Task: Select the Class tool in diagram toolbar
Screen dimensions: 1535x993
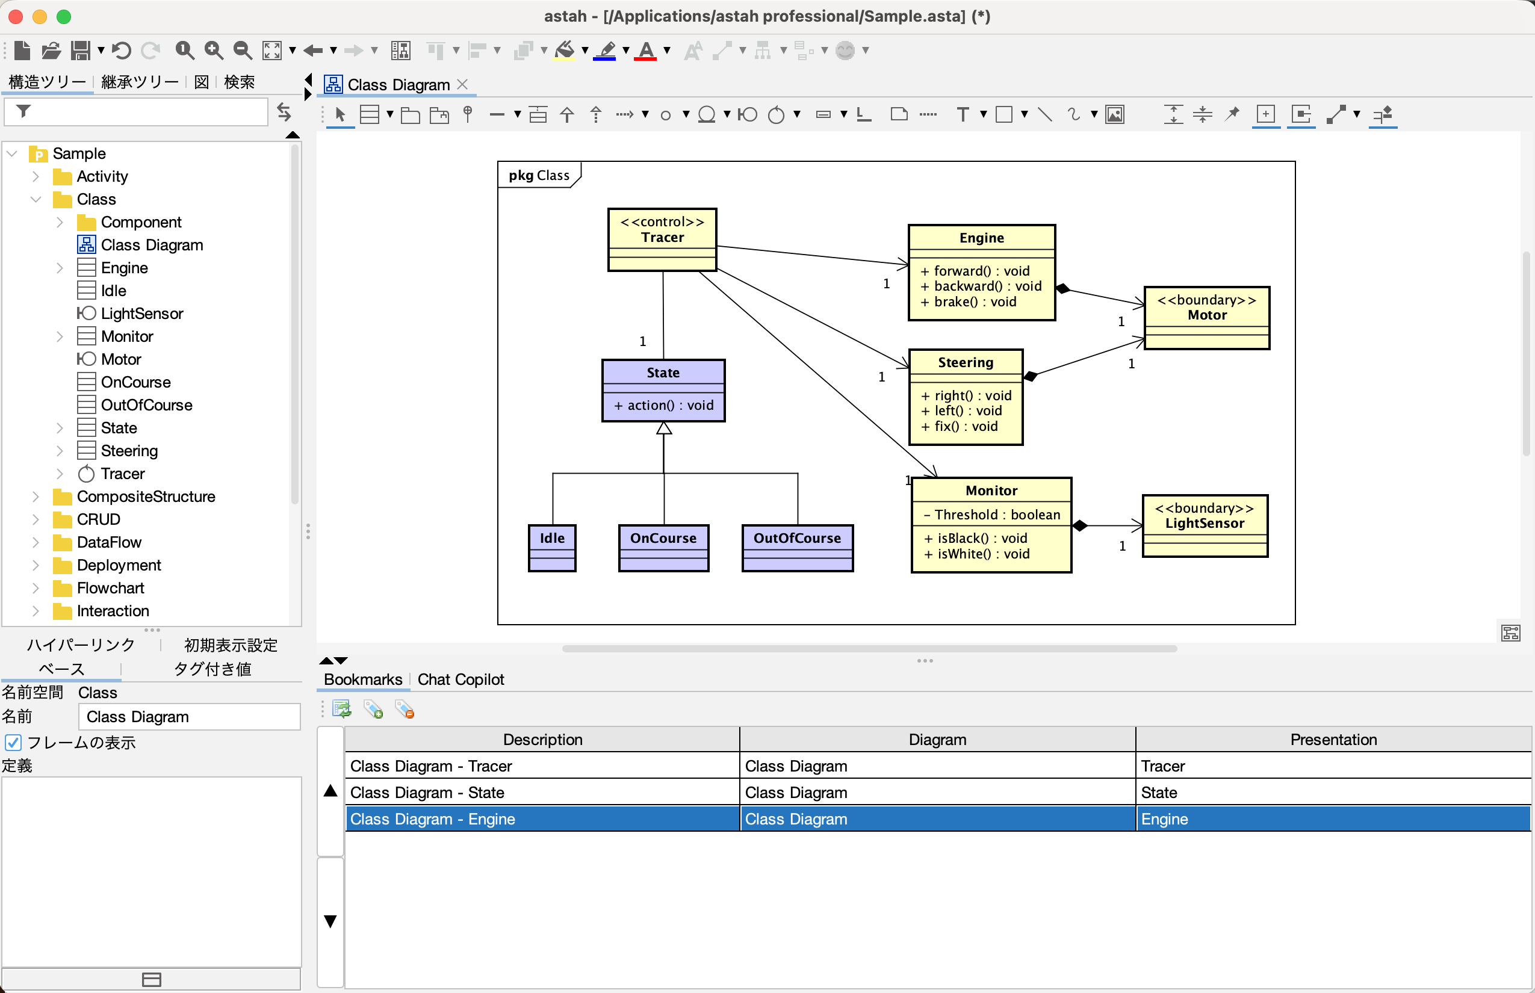Action: click(x=369, y=115)
